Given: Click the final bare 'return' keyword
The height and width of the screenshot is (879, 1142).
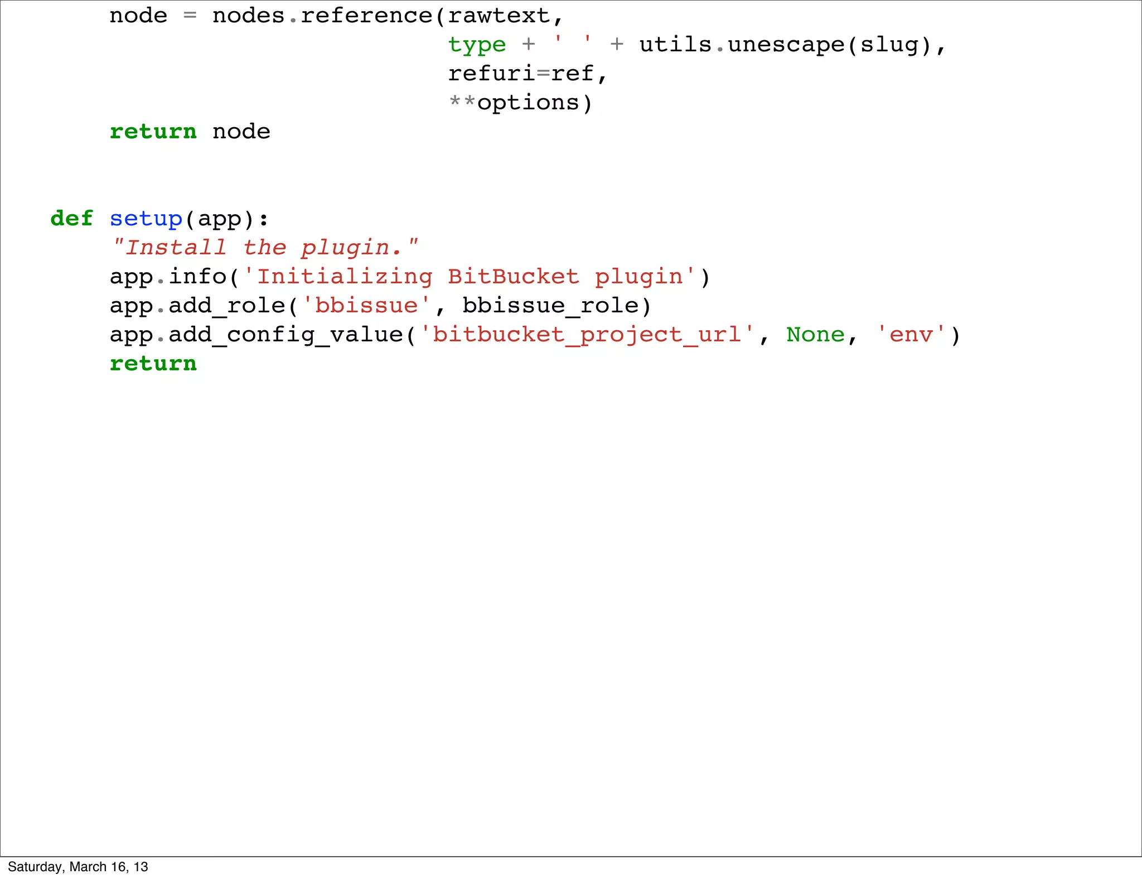Looking at the screenshot, I should pos(153,364).
